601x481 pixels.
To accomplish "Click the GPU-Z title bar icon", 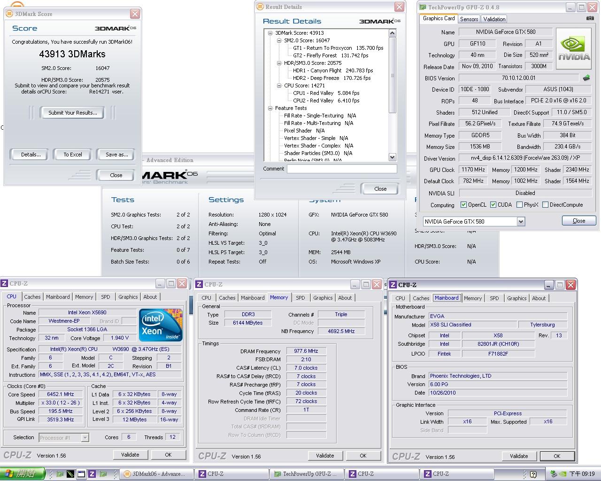I will point(423,7).
